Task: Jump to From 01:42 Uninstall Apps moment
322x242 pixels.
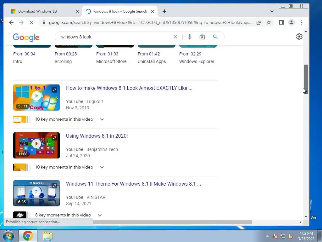Action: [x=149, y=54]
